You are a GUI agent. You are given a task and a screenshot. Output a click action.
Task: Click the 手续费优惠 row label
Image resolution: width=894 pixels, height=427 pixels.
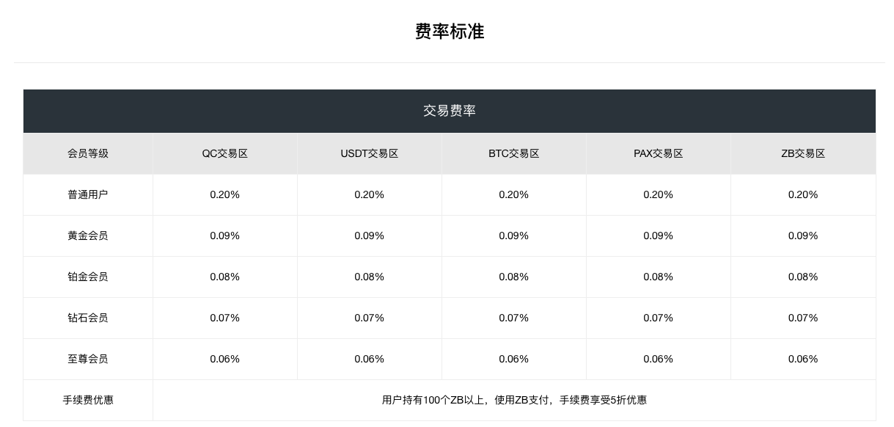coord(88,400)
